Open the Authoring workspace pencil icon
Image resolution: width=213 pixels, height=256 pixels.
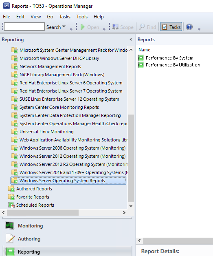(x=10, y=238)
